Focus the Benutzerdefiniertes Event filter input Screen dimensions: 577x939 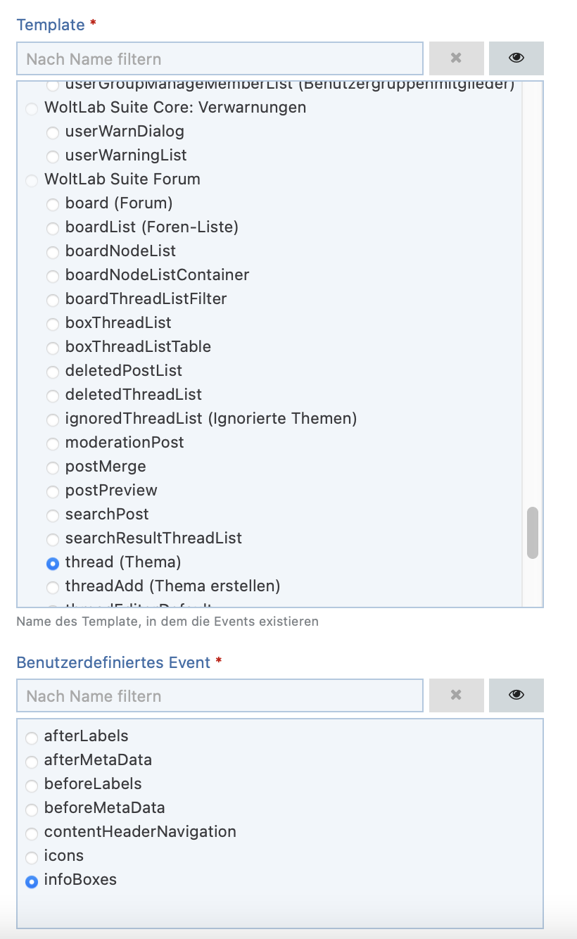220,695
